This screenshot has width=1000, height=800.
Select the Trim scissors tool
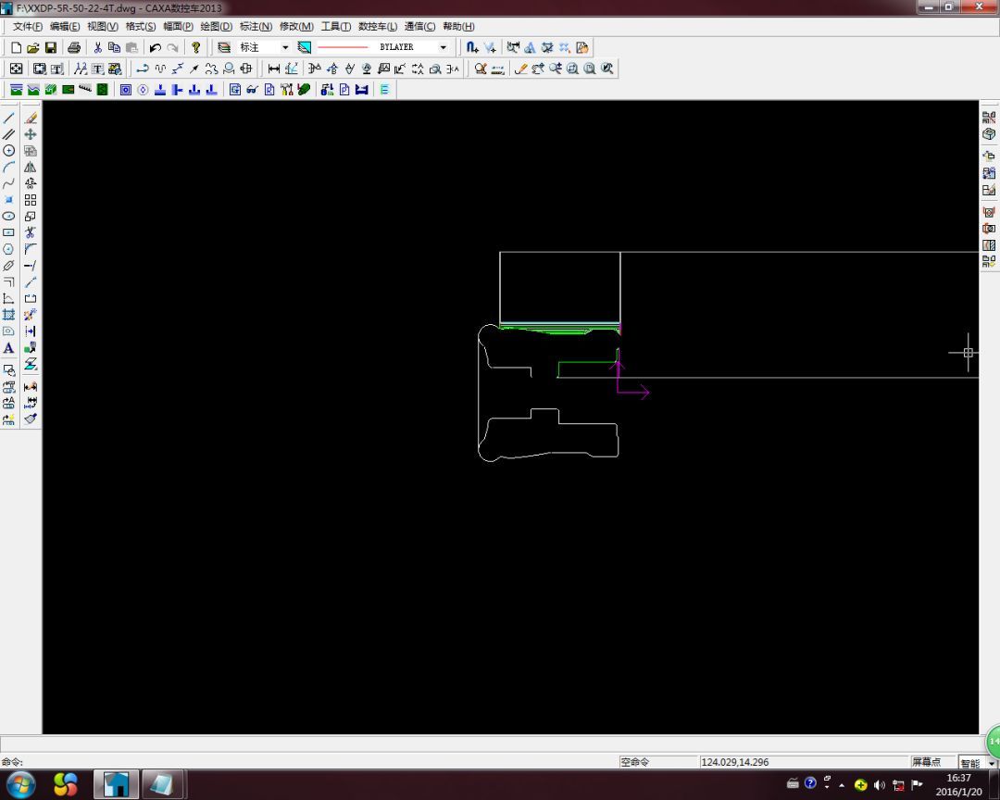31,232
